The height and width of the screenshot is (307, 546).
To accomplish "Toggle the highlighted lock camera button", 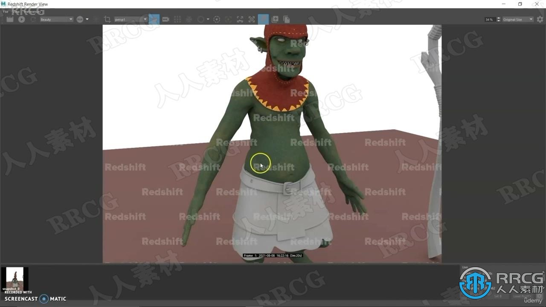I will 154,19.
